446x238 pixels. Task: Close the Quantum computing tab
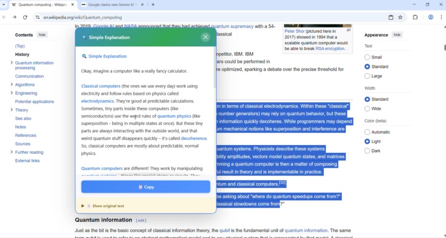point(72,4)
